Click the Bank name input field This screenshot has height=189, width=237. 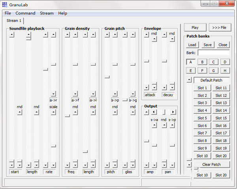click(214, 53)
